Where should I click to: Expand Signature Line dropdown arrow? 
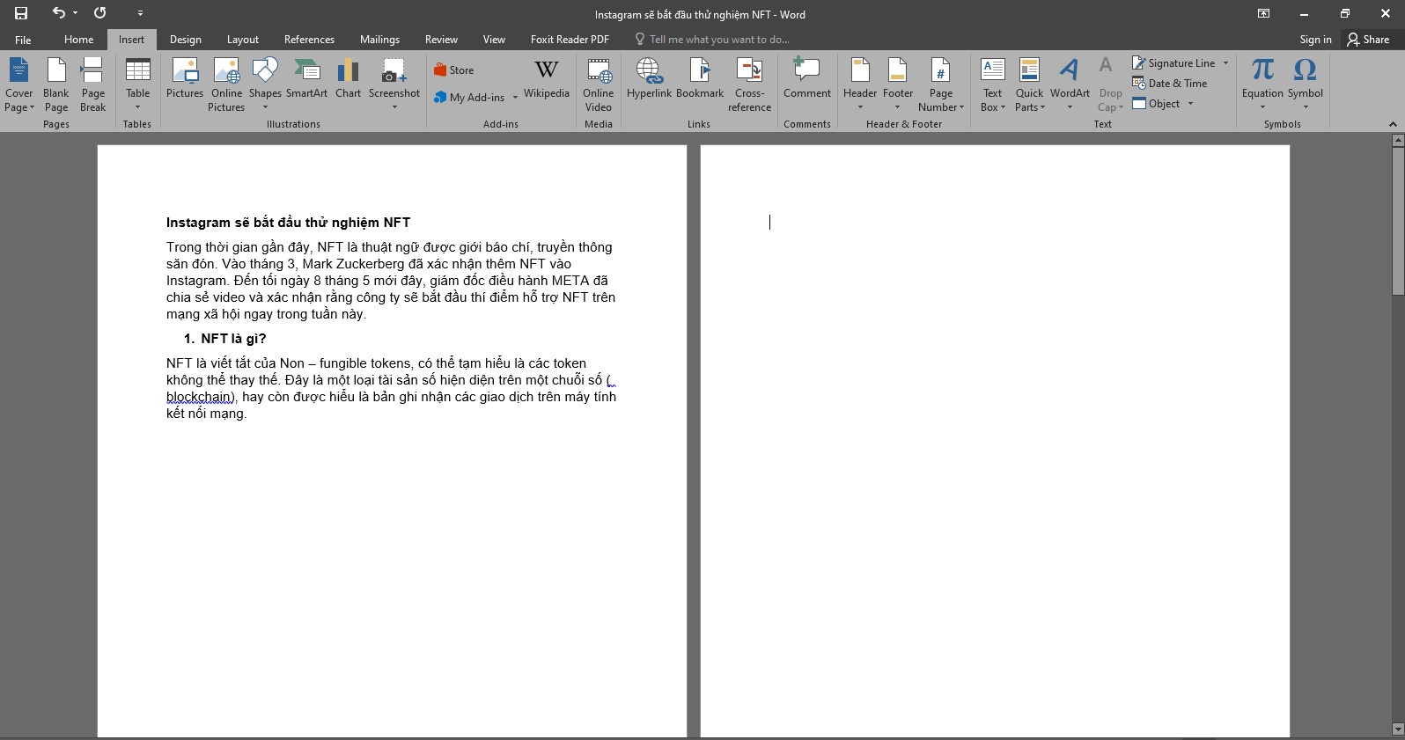tap(1225, 63)
